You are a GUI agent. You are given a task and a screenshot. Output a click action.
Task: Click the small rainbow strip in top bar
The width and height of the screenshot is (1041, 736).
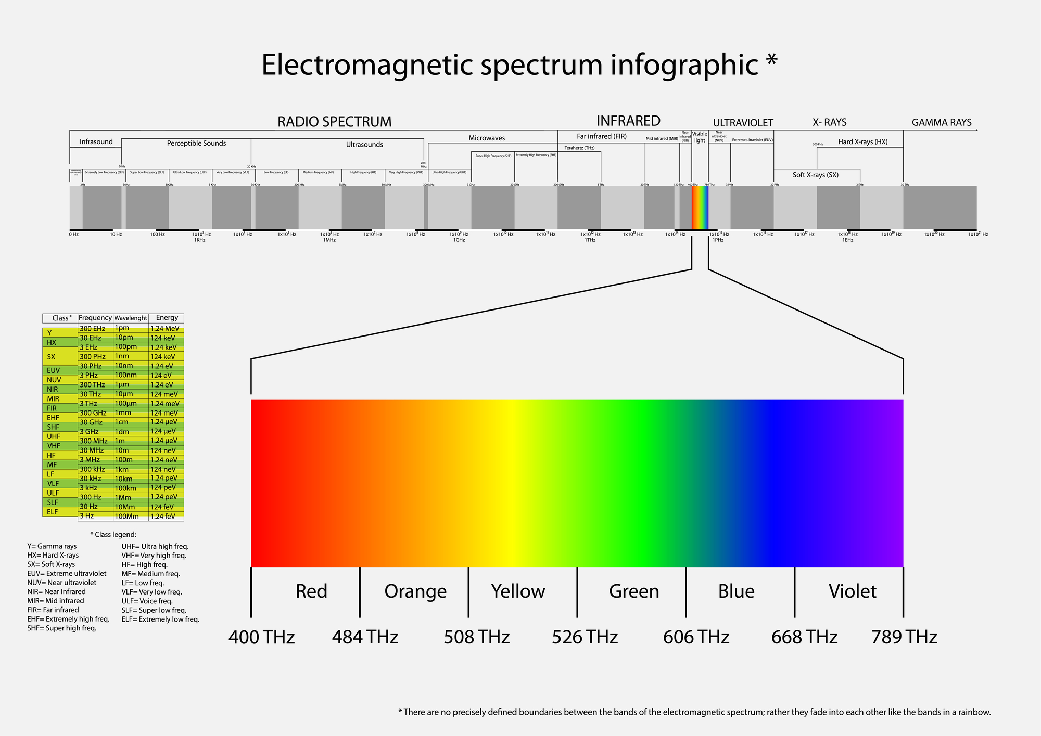point(700,208)
